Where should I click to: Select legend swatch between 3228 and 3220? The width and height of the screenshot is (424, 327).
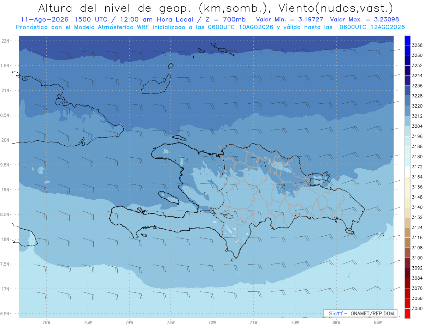pos(407,101)
